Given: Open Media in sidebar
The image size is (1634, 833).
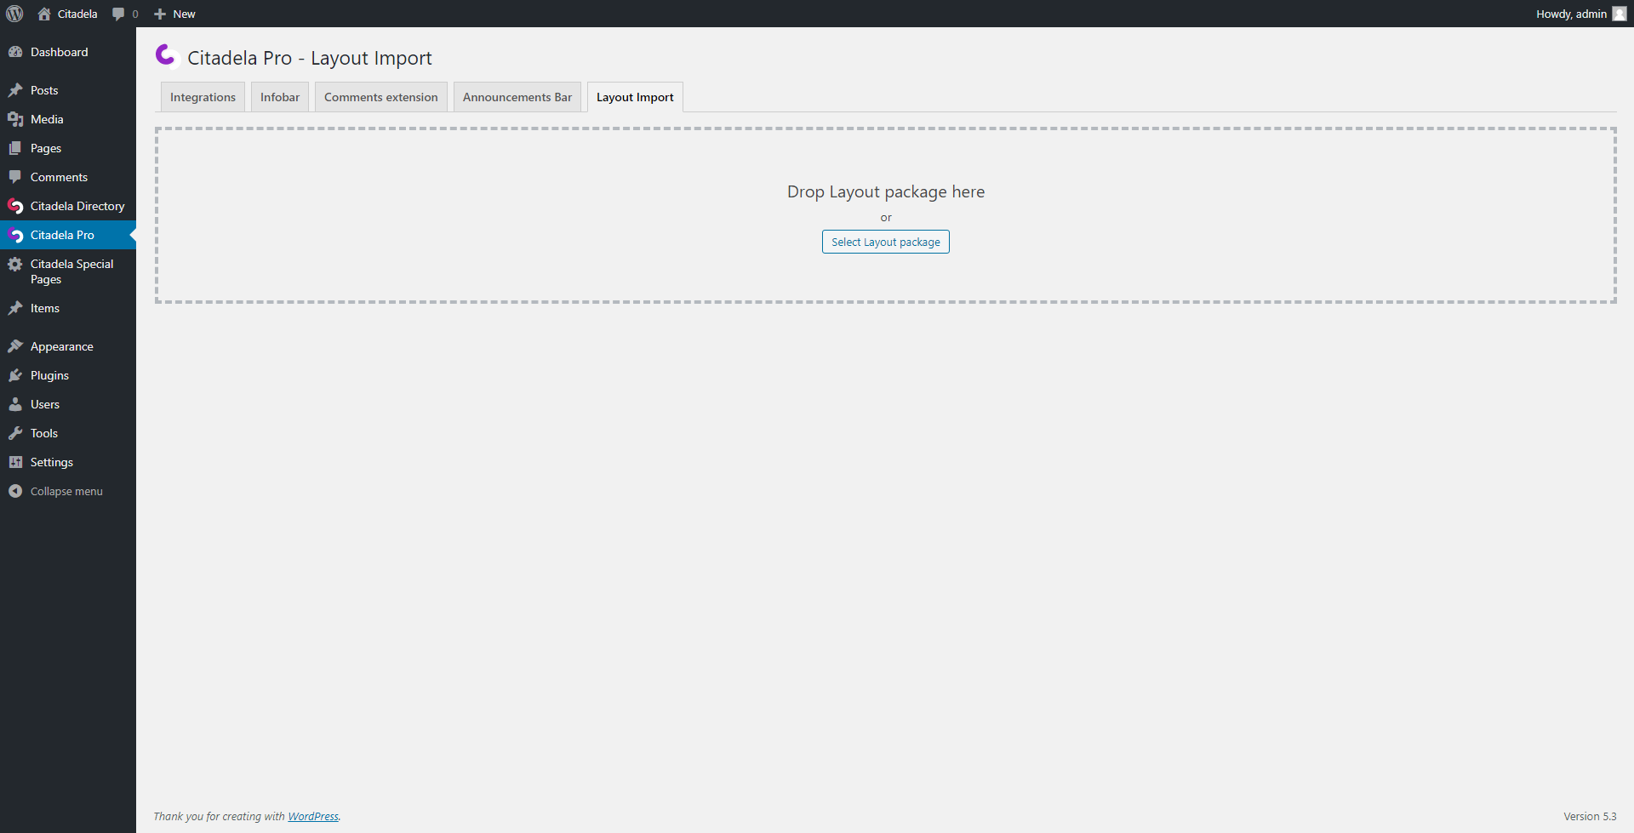Looking at the screenshot, I should pos(68,119).
